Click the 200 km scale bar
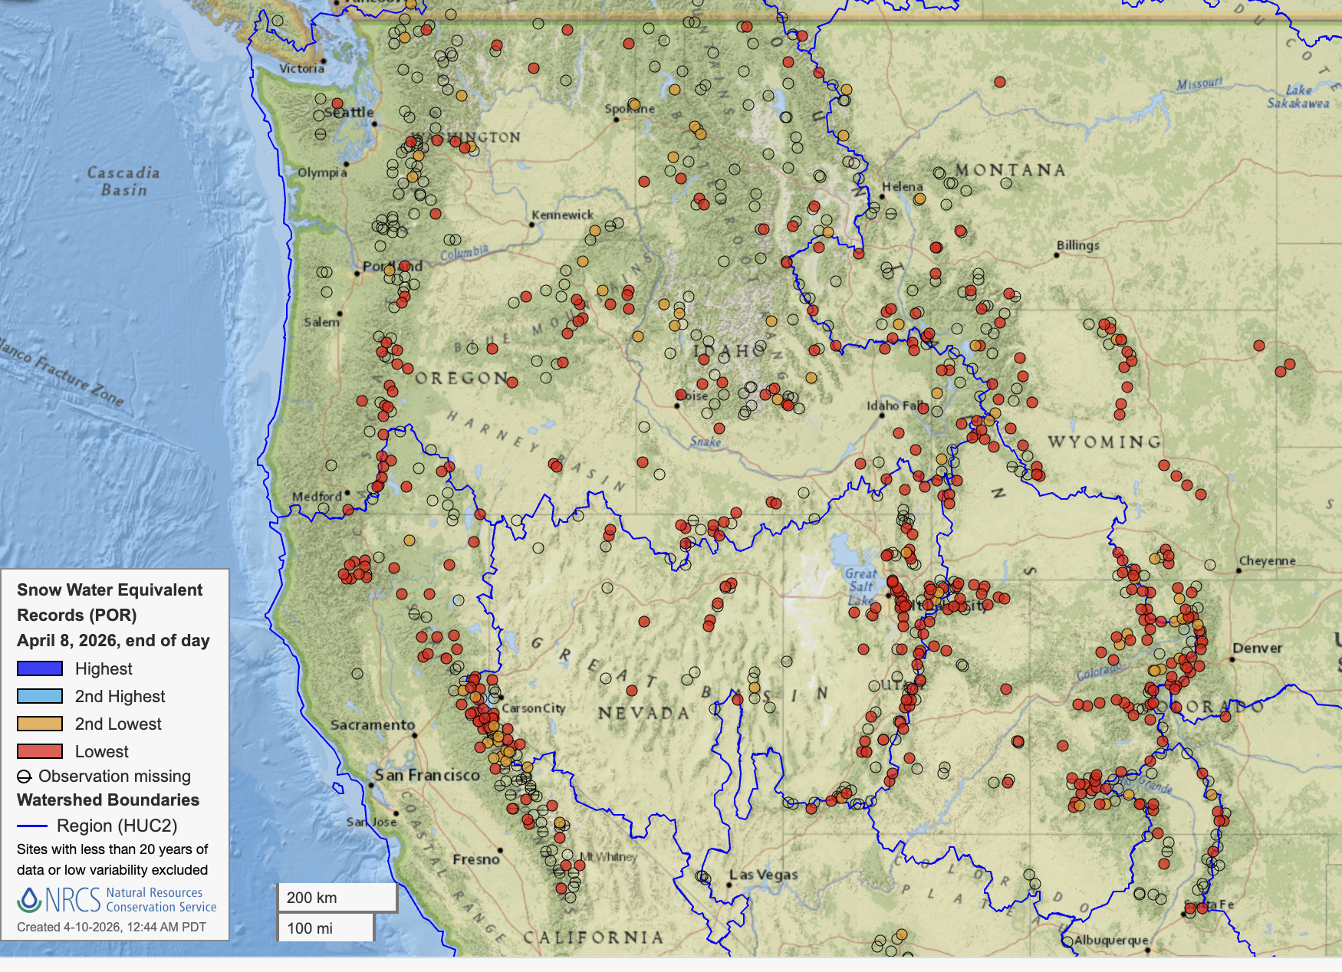This screenshot has width=1342, height=972. (337, 898)
